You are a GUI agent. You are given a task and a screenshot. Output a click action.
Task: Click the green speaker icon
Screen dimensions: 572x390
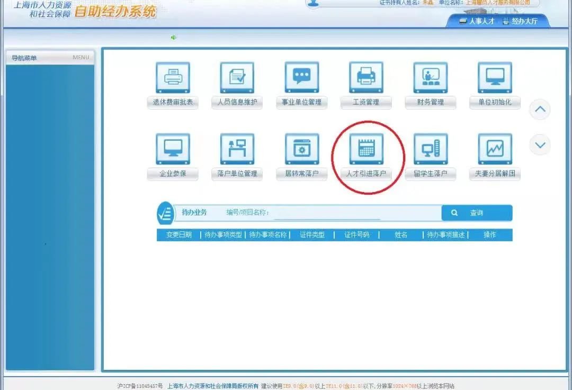tap(174, 38)
